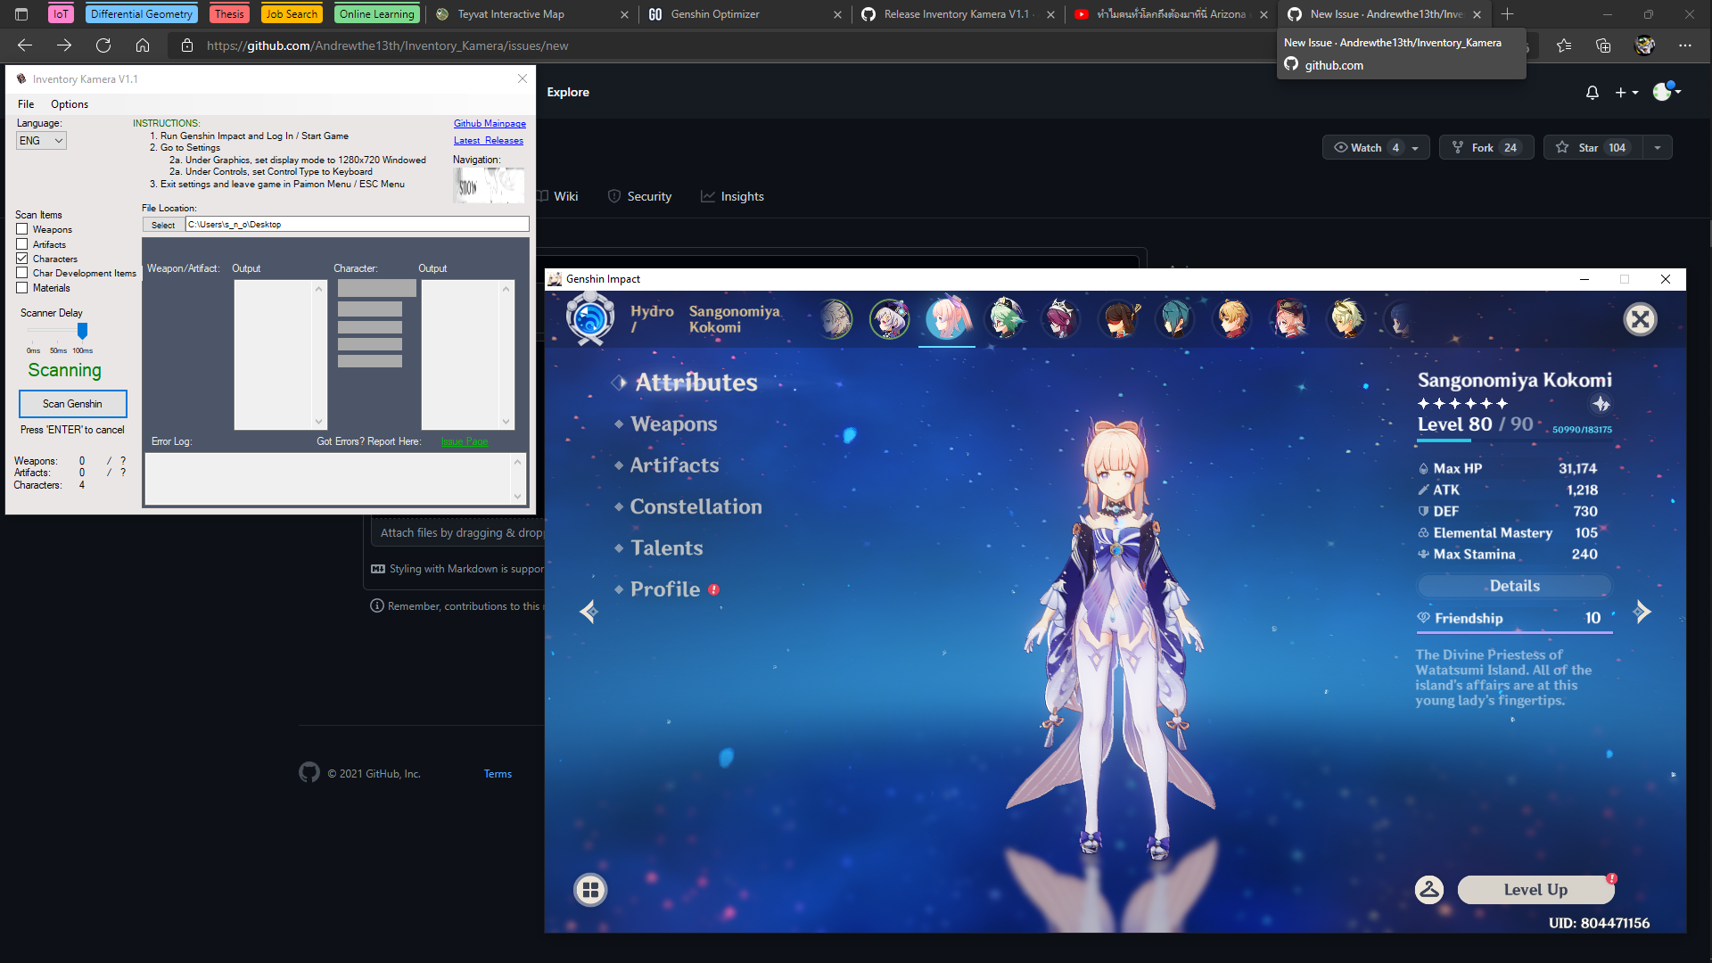Click the Scan Genshin button
This screenshot has width=1712, height=963.
pos(73,404)
